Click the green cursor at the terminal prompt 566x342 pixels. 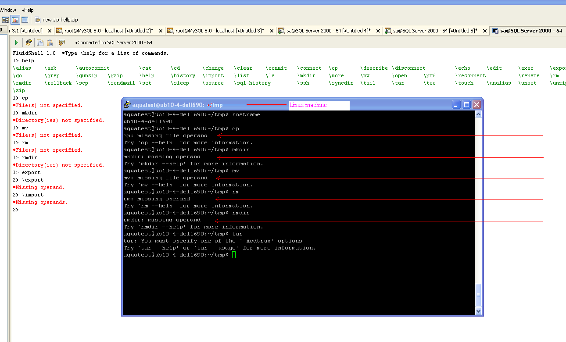pyautogui.click(x=234, y=255)
